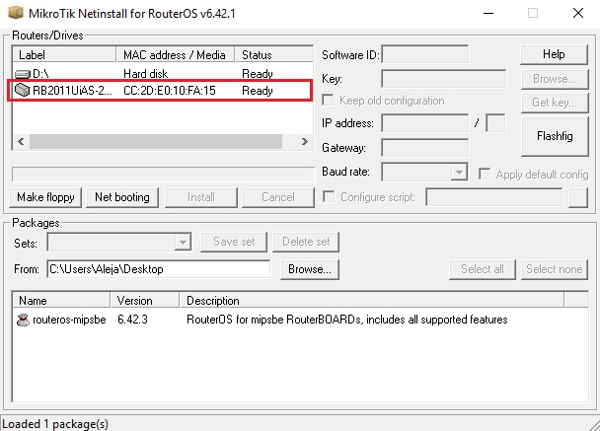This screenshot has width=600, height=431.
Task: Click the Cancel button
Action: (278, 197)
